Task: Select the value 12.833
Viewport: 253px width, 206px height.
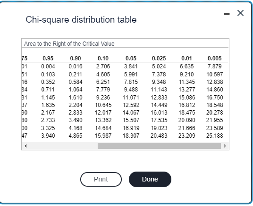Action: pos(159,98)
